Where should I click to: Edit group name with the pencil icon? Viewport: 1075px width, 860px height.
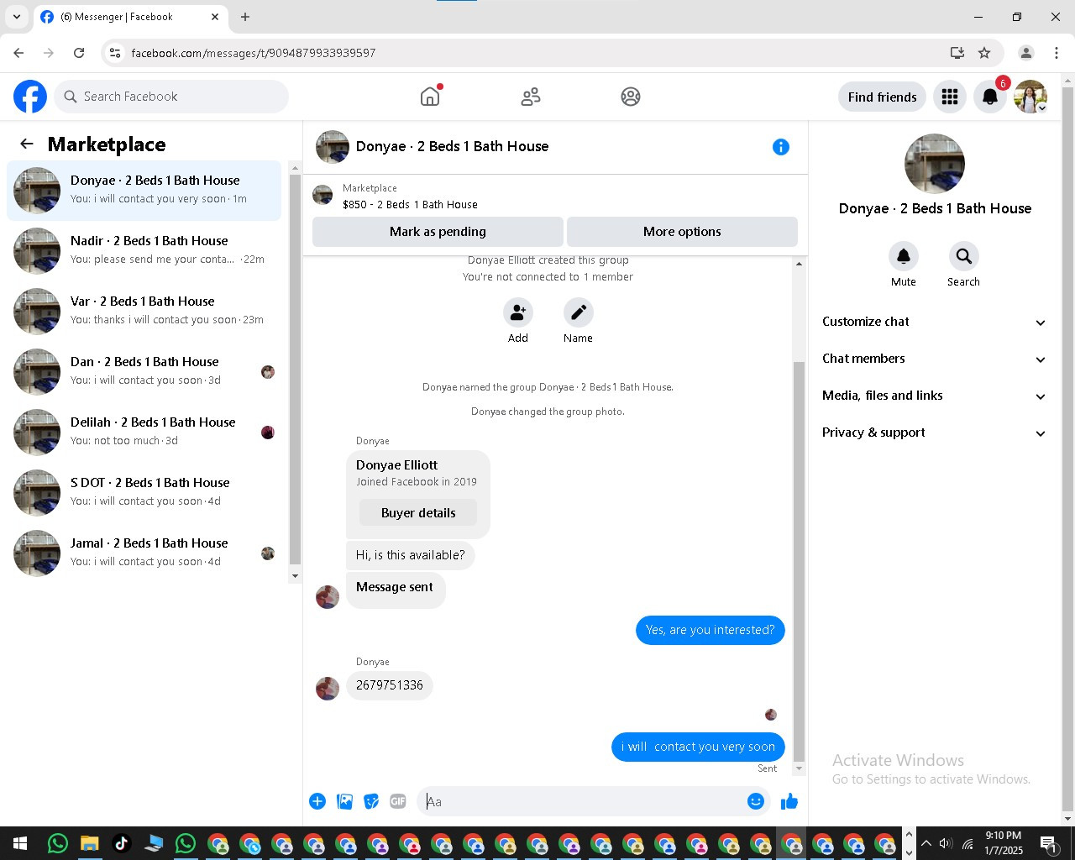tap(579, 312)
